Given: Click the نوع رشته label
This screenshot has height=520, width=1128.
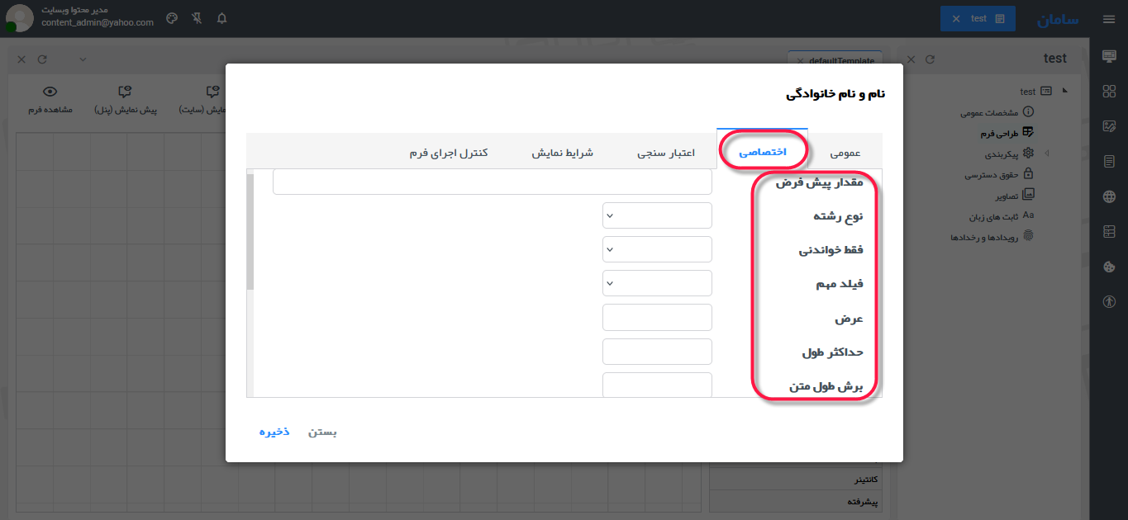Looking at the screenshot, I should click(838, 216).
